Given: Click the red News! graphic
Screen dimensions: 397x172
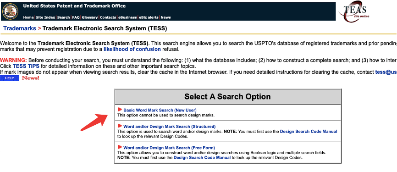Looking at the screenshot, I should coord(31,78).
